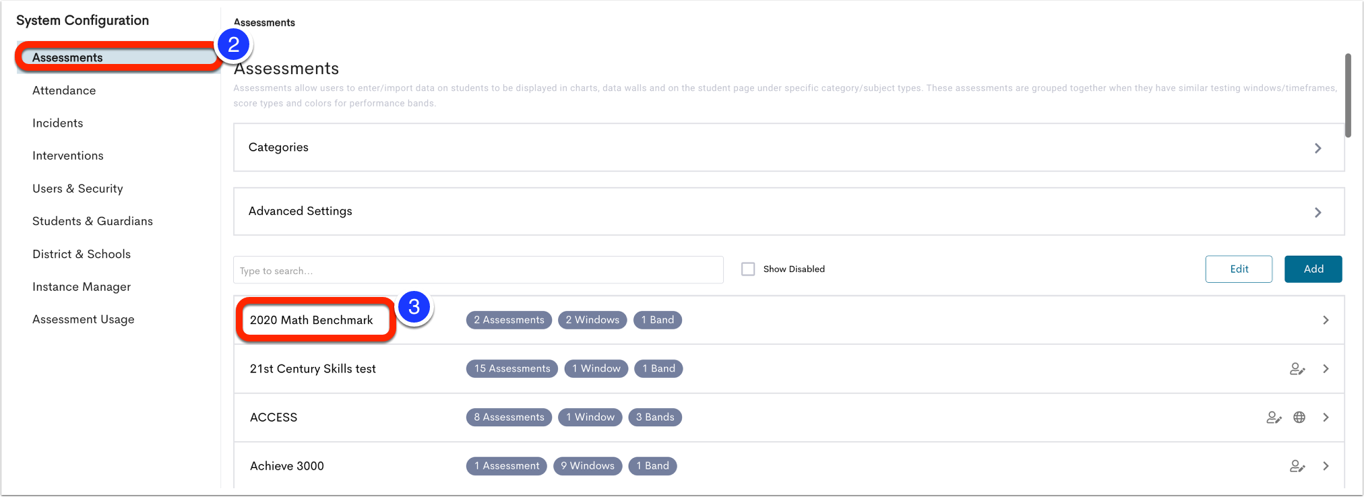Click the globe icon on ACCESS row
This screenshot has height=497, width=1364.
coord(1299,418)
